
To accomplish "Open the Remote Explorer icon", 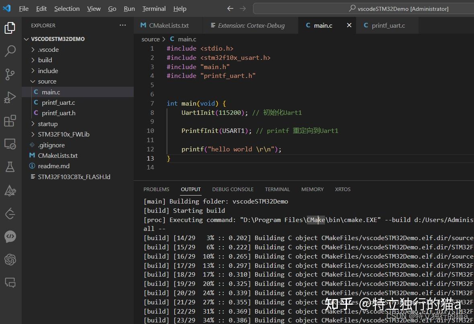I will click(x=10, y=143).
